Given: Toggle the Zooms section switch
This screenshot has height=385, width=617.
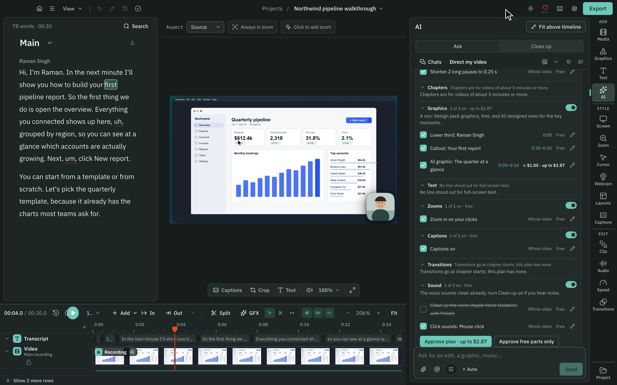Looking at the screenshot, I should tap(571, 206).
